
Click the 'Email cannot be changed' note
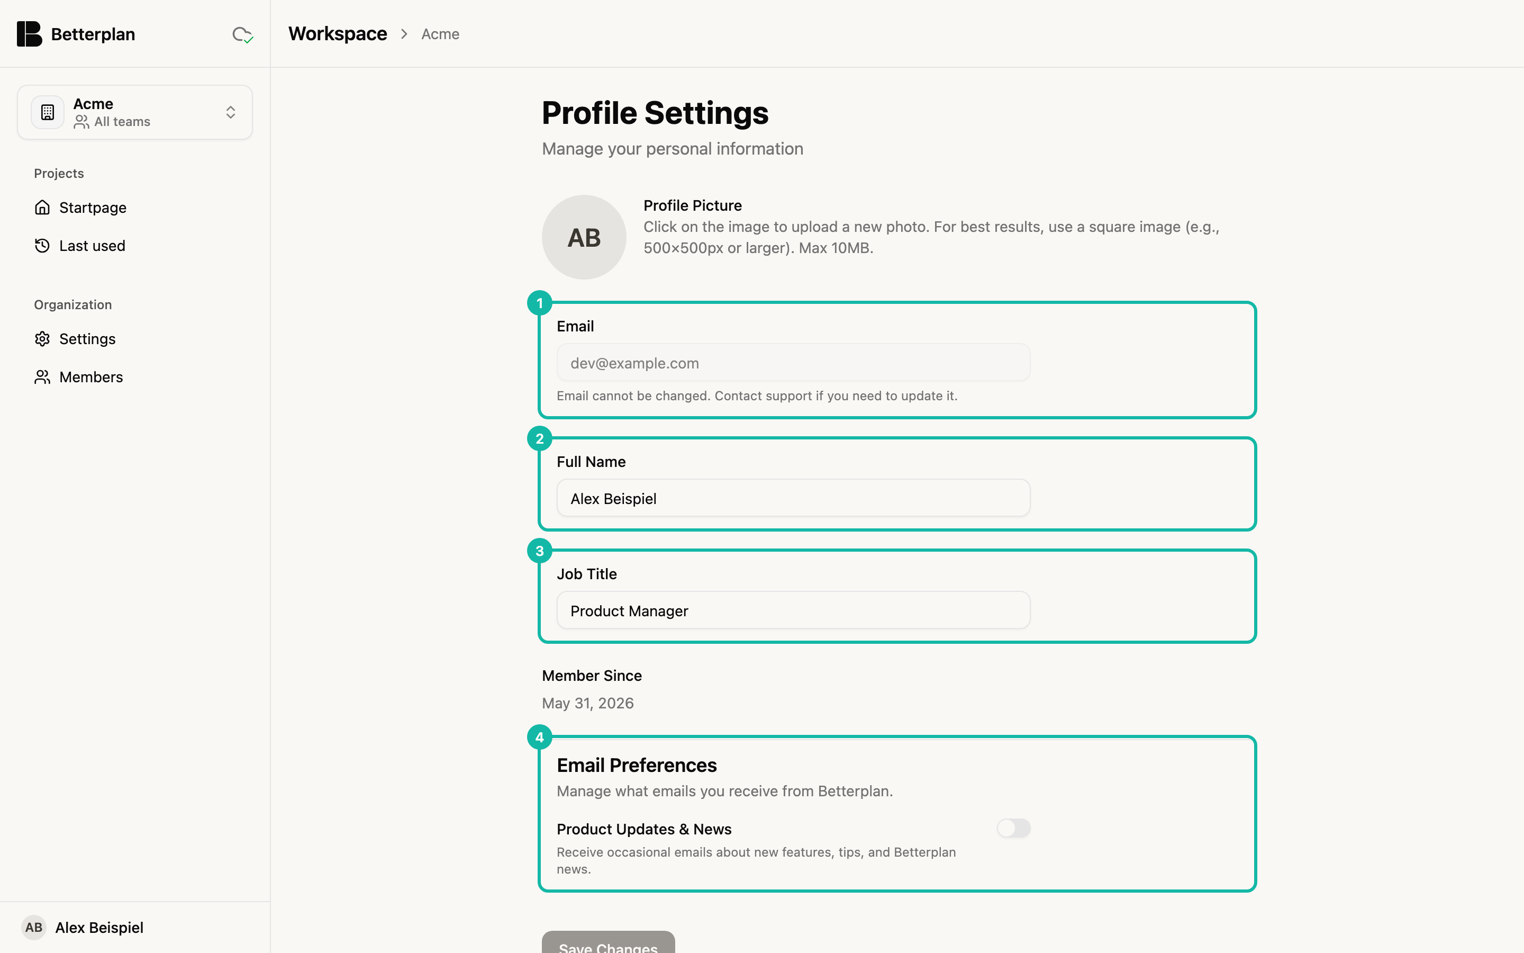point(757,396)
